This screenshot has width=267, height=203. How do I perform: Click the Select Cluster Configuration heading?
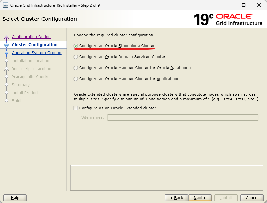(x=40, y=19)
